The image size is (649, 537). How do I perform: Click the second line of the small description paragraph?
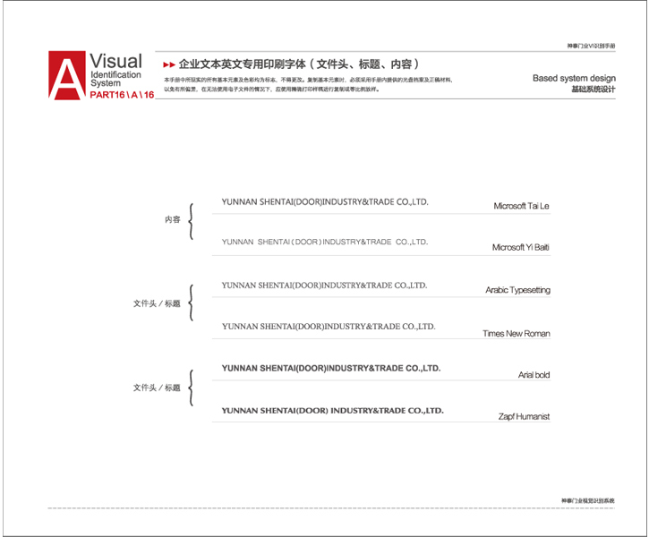272,89
